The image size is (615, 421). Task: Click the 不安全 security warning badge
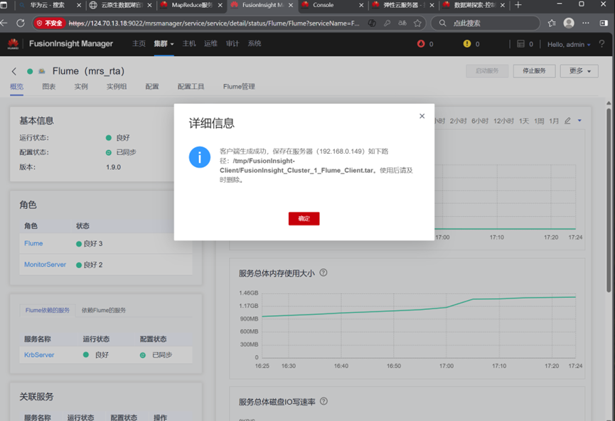click(50, 23)
